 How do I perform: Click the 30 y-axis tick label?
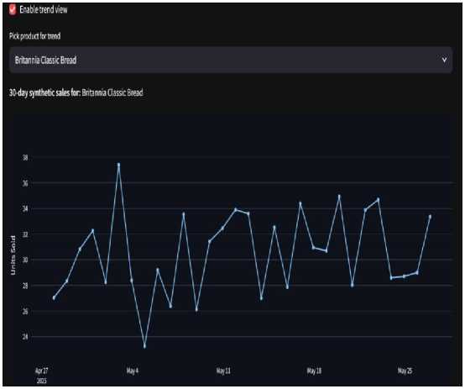25,260
